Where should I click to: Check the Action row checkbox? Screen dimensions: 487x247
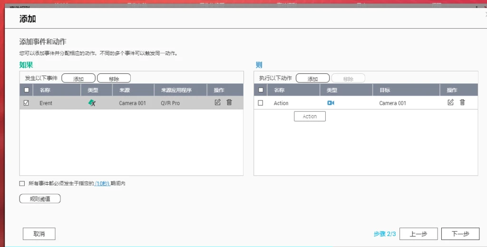(x=260, y=103)
